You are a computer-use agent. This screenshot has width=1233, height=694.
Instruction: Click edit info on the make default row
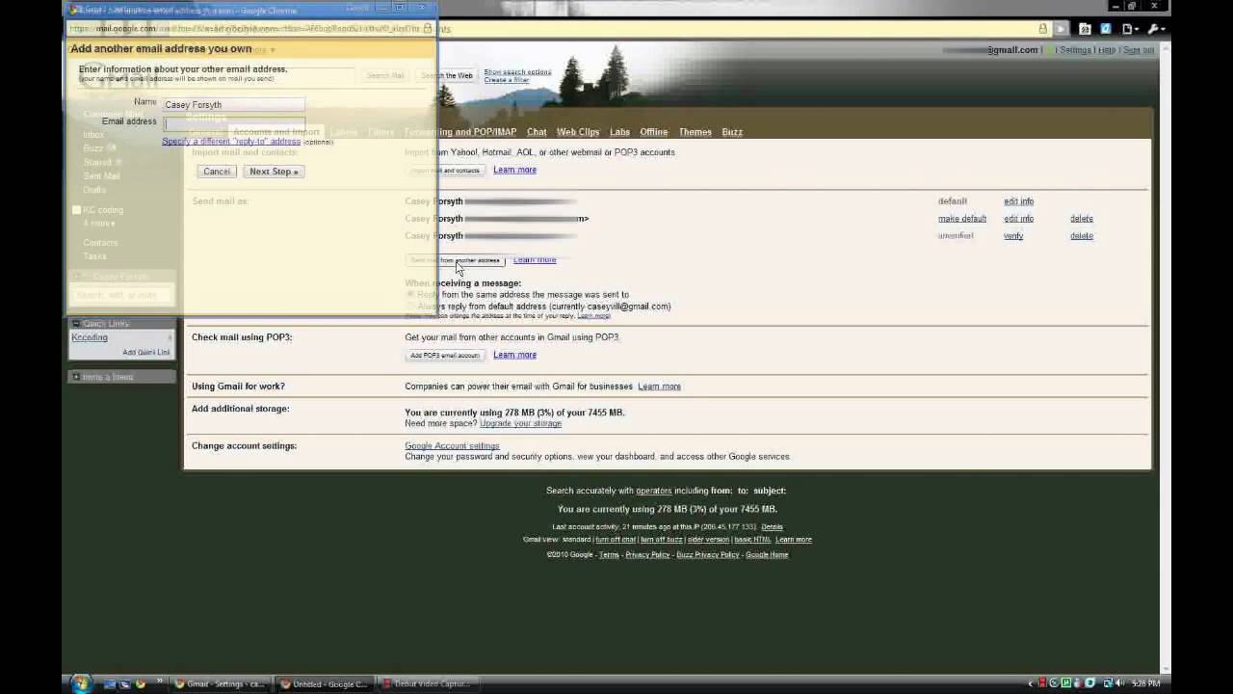pos(1018,219)
